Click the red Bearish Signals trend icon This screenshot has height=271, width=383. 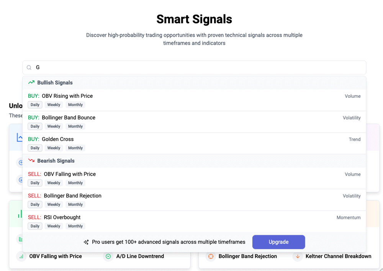tap(31, 161)
